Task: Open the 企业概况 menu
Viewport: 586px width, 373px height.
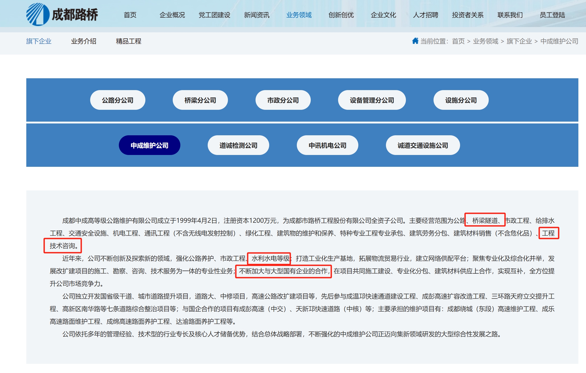Action: tap(172, 15)
